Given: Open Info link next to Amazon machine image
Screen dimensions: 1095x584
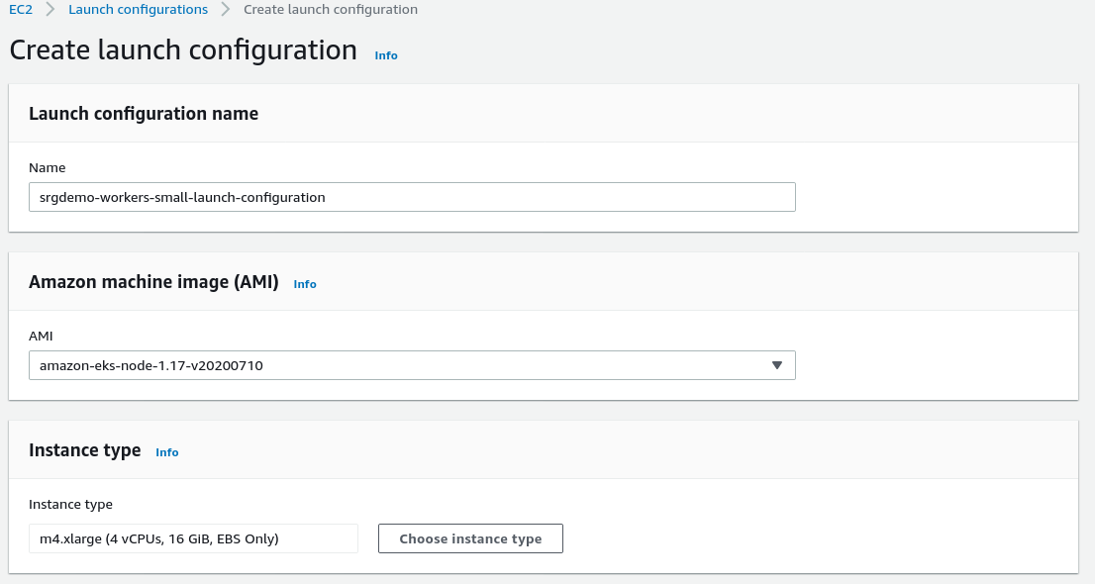Looking at the screenshot, I should click(305, 284).
